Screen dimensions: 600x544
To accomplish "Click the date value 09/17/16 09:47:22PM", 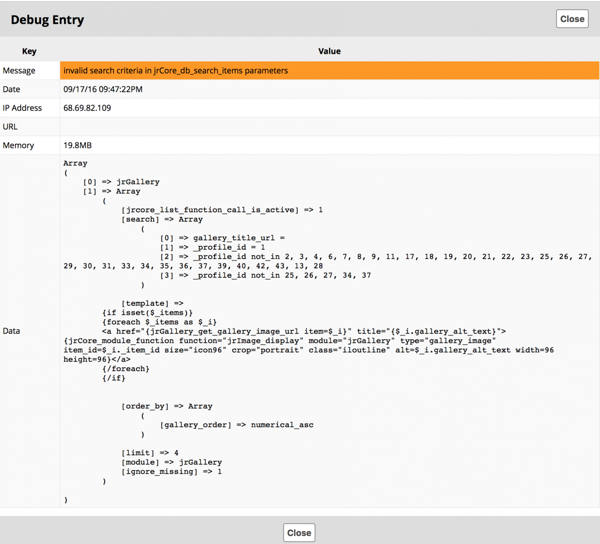I will pos(103,89).
